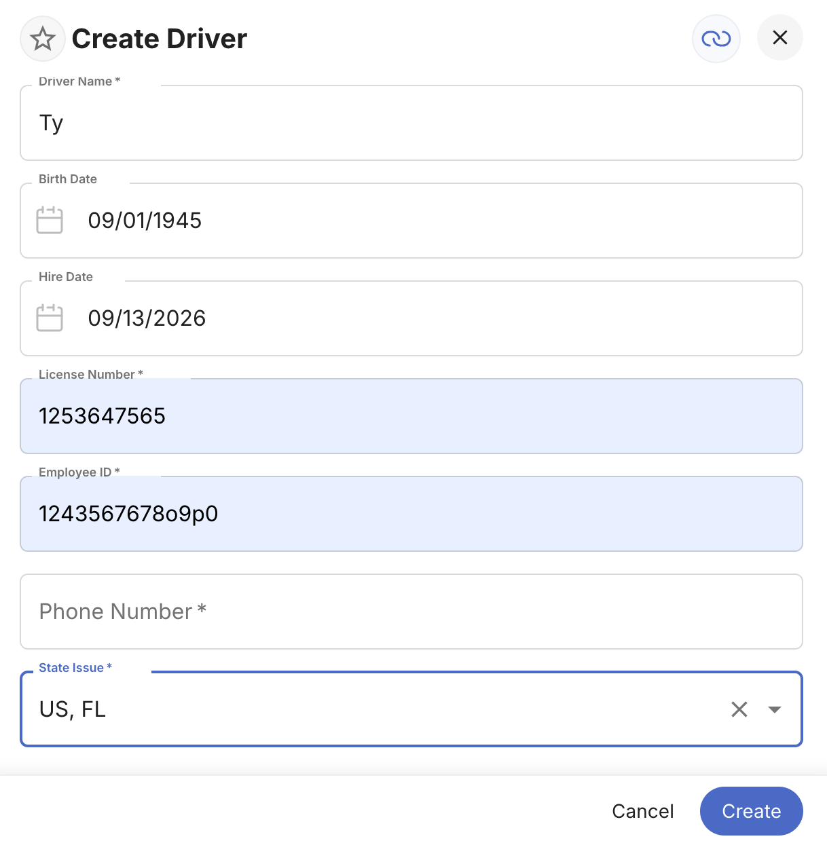Mark Create Driver form as favorite star
This screenshot has width=827, height=843.
coord(43,39)
